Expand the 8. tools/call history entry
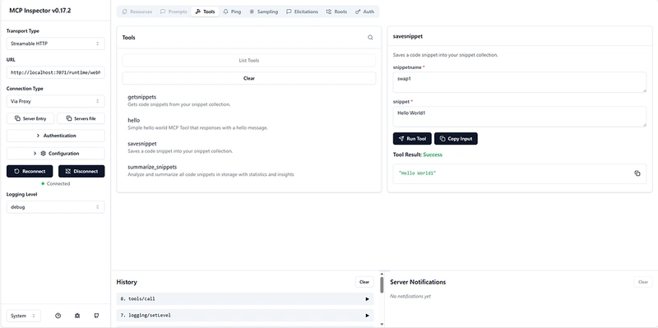Viewport: 658px width, 328px height. [x=244, y=299]
